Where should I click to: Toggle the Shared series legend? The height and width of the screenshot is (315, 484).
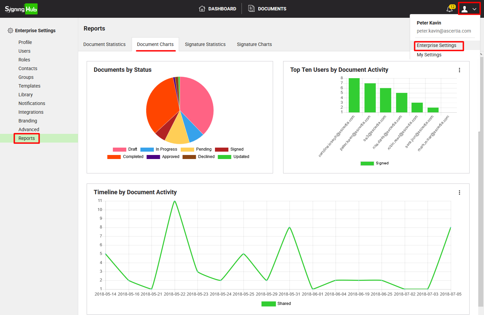[x=276, y=304]
